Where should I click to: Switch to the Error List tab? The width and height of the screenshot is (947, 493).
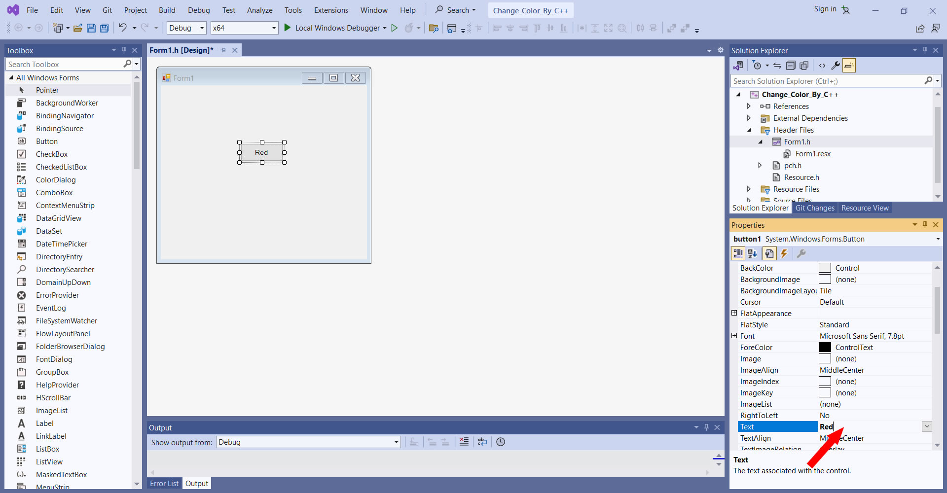click(x=164, y=484)
